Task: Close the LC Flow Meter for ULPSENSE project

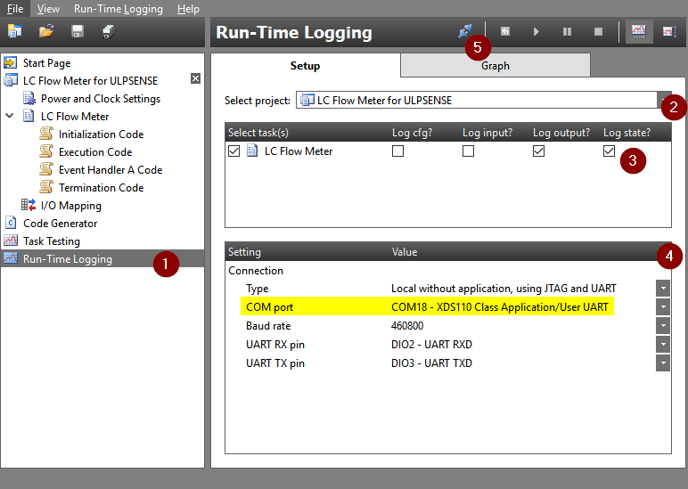Action: tap(196, 78)
